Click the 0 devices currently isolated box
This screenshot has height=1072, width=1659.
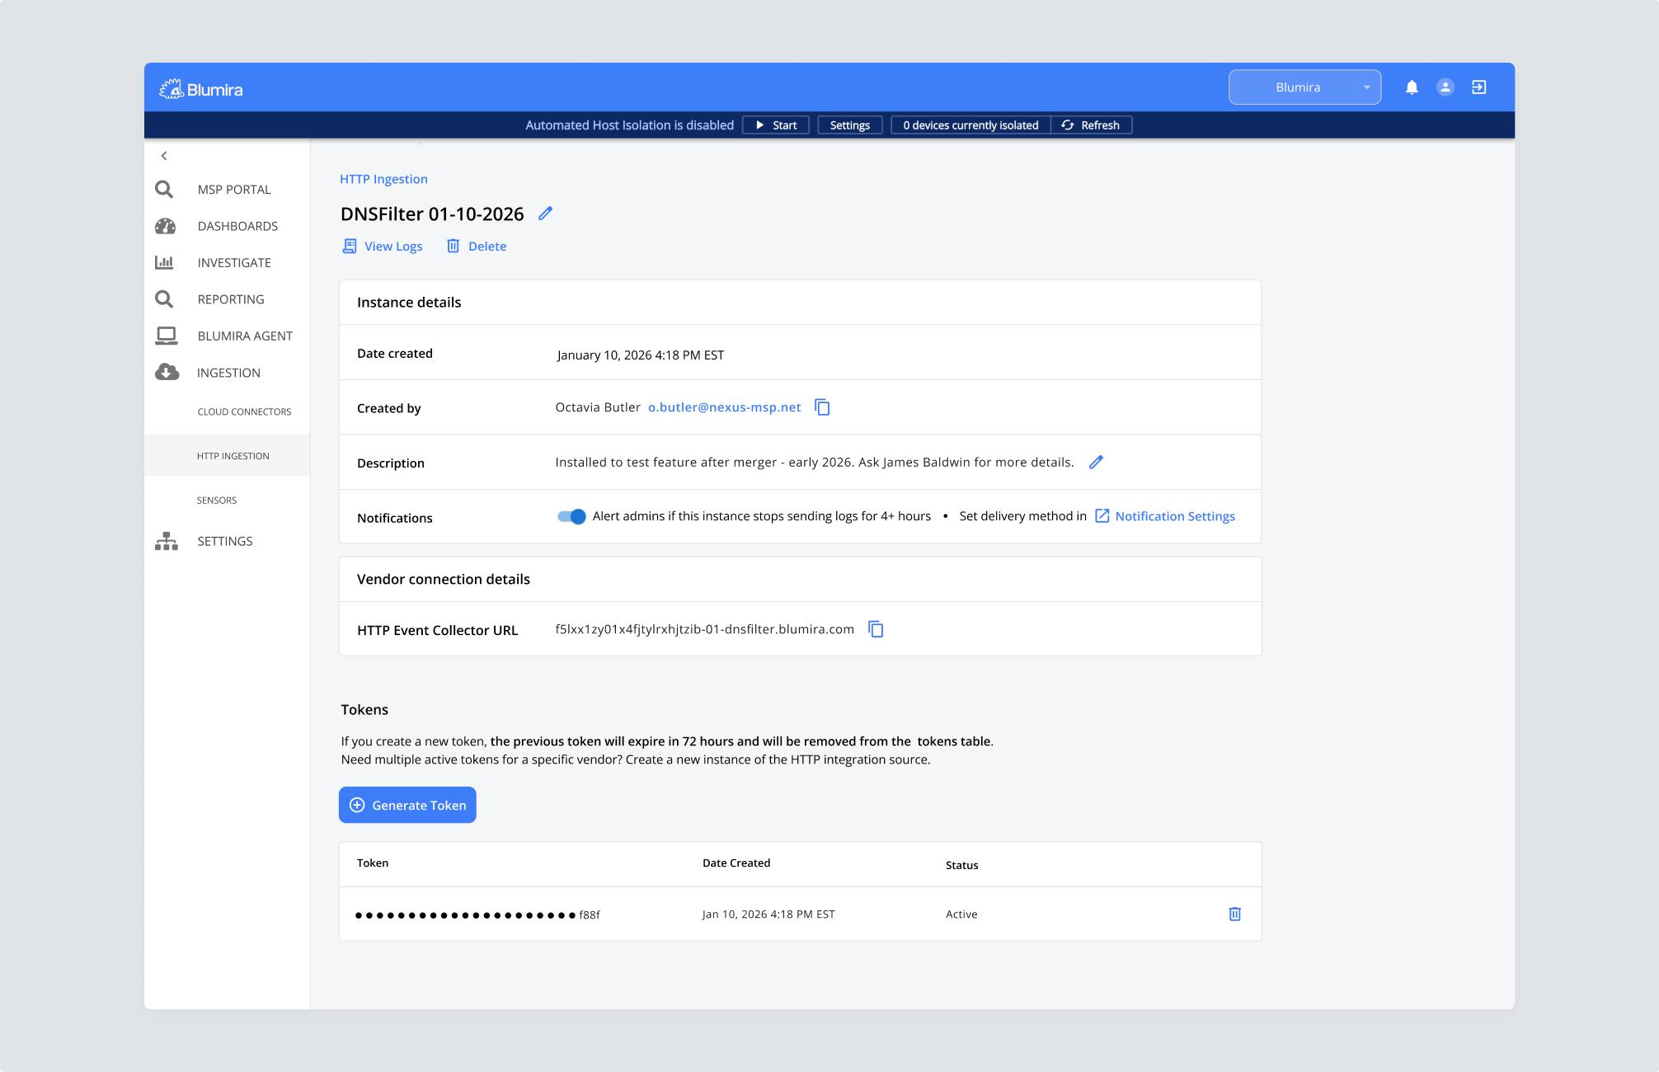[970, 125]
